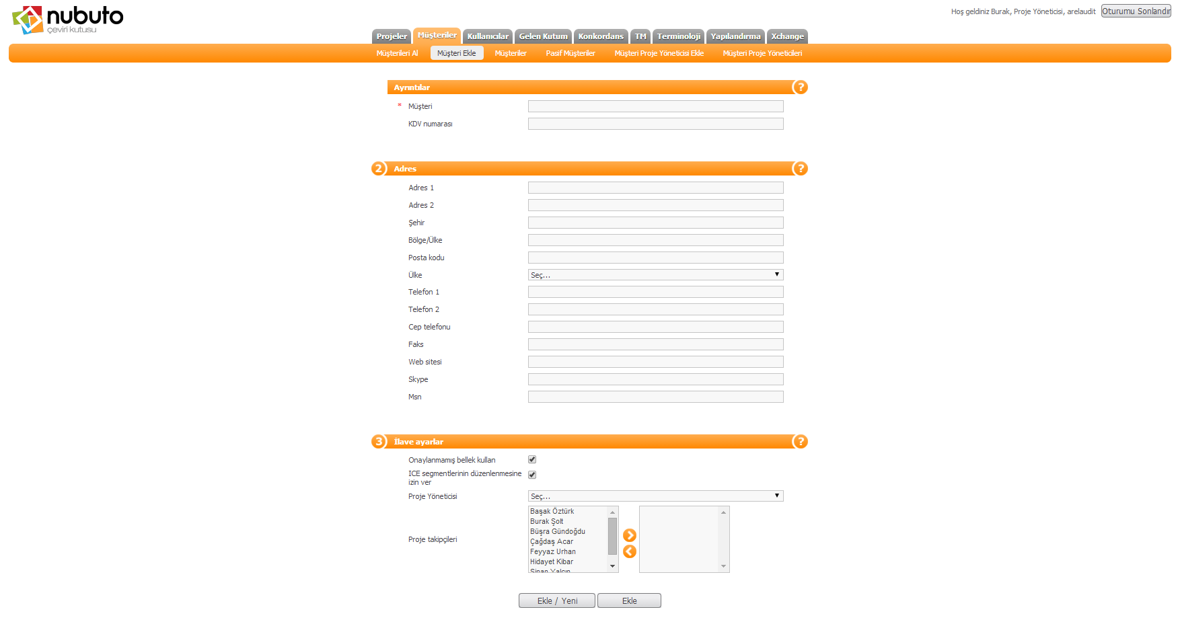The height and width of the screenshot is (622, 1178).
Task: Click into the Adres 1 field
Action: pos(656,188)
